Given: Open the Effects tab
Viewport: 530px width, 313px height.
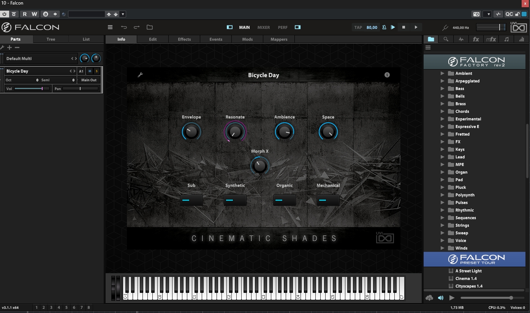Looking at the screenshot, I should (x=184, y=39).
